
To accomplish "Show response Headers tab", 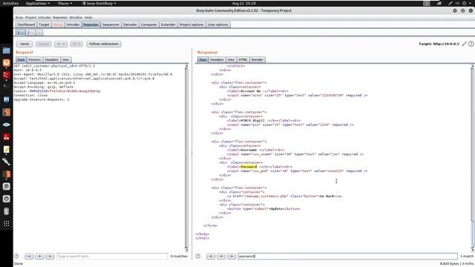I will point(217,59).
